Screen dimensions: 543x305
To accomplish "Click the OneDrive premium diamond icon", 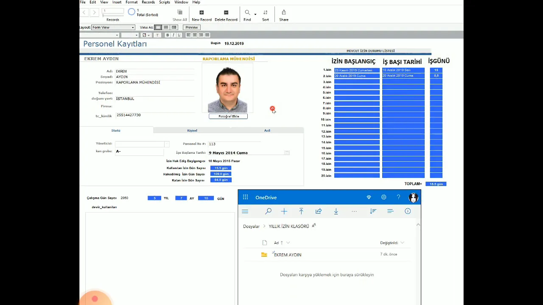I will (369, 197).
